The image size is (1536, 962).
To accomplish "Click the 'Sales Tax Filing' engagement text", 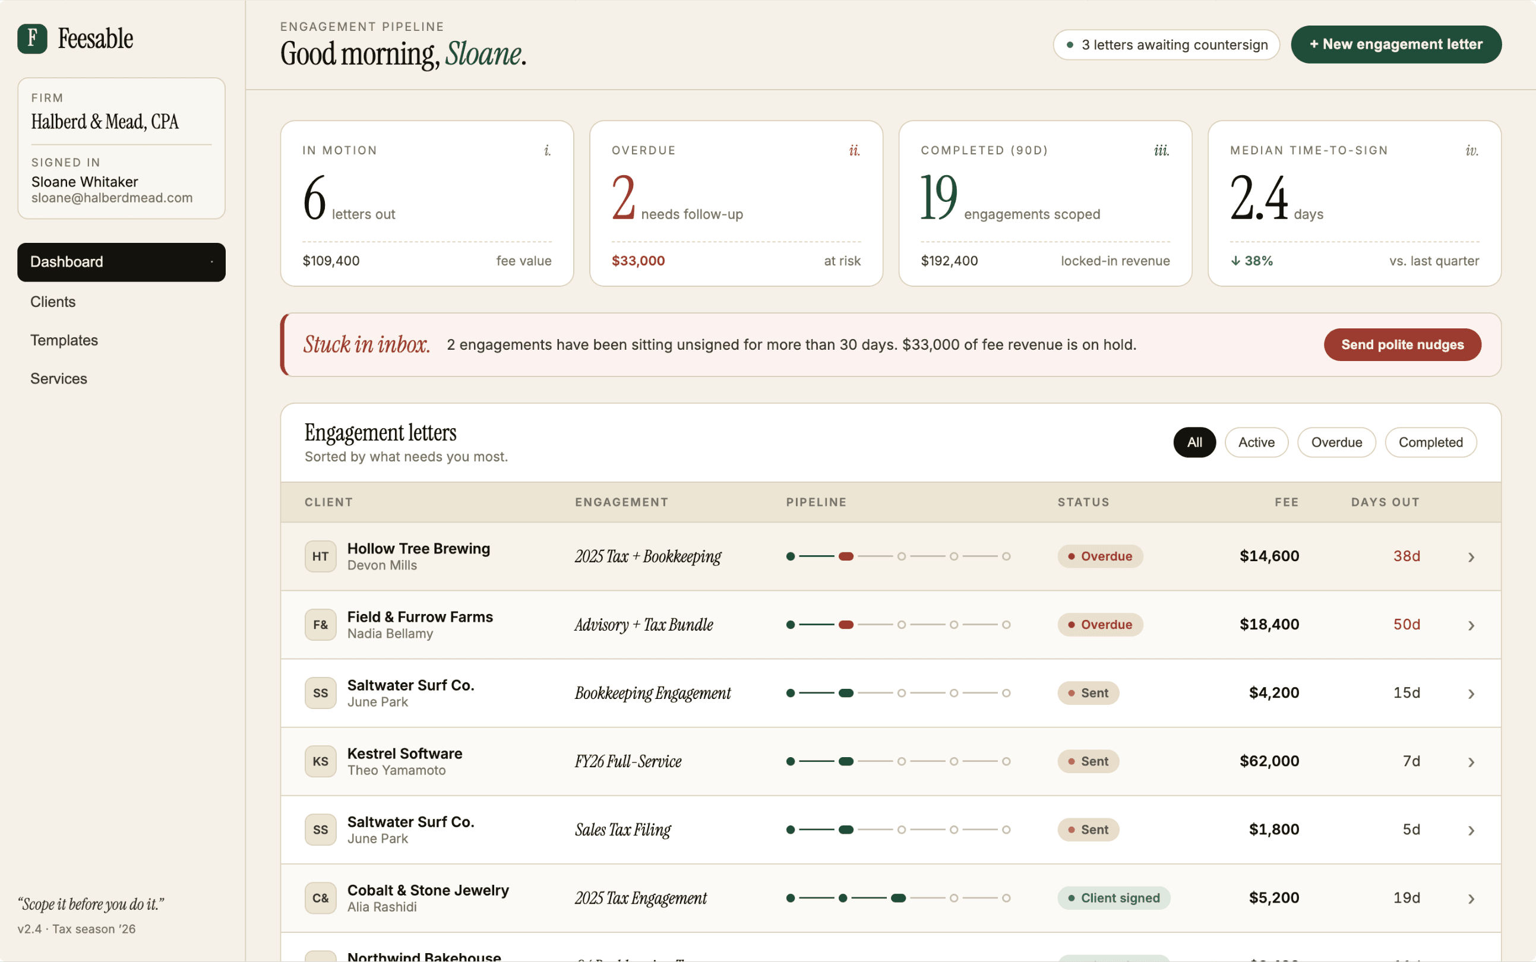I will 623,830.
